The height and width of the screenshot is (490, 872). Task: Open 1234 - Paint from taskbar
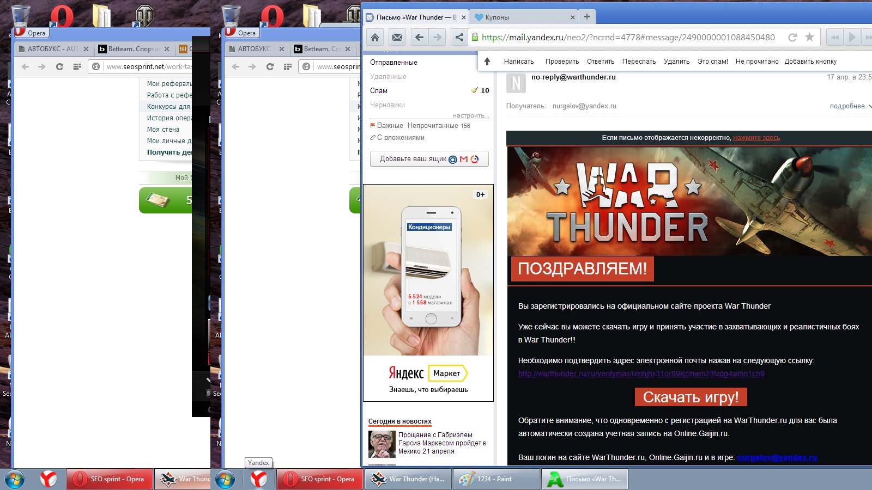[496, 479]
